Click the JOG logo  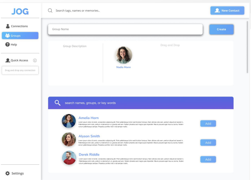coord(20,11)
